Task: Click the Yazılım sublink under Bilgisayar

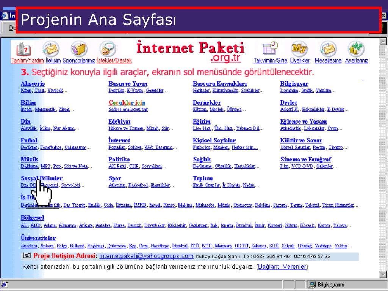Action: point(324,90)
